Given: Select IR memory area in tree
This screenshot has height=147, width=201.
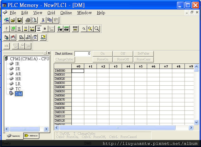Looking at the screenshot, I should [17, 64].
